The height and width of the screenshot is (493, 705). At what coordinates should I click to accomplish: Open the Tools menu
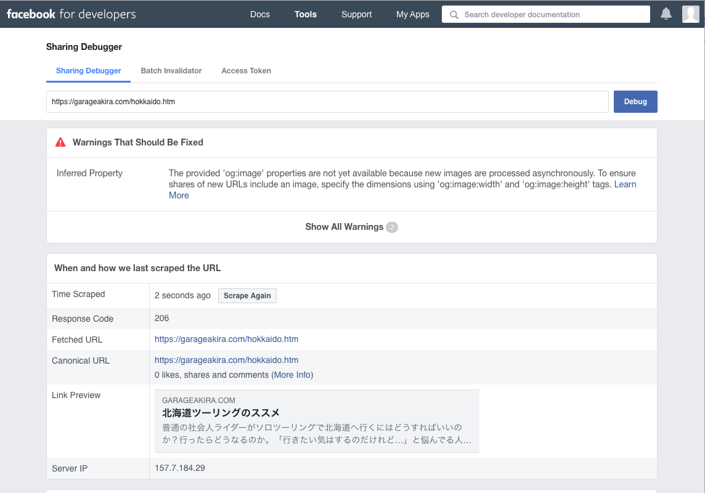coord(305,14)
